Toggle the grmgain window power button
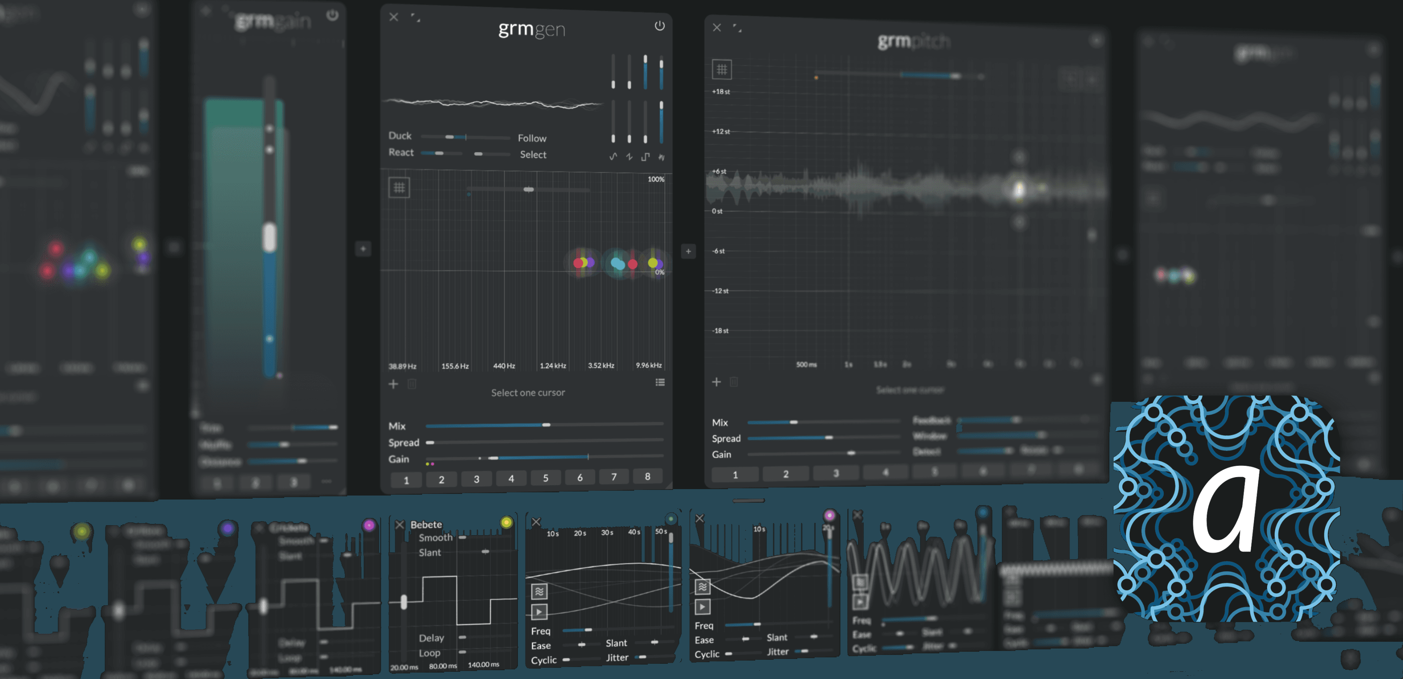The height and width of the screenshot is (679, 1403). coord(332,15)
